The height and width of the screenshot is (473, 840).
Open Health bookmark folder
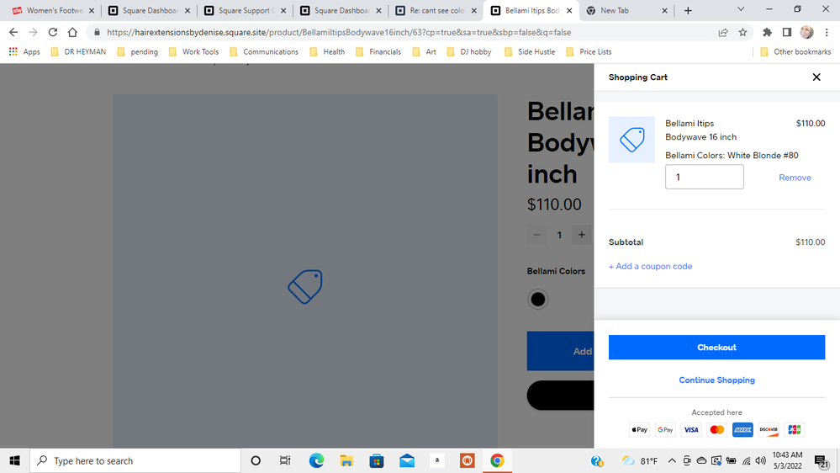pyautogui.click(x=327, y=52)
